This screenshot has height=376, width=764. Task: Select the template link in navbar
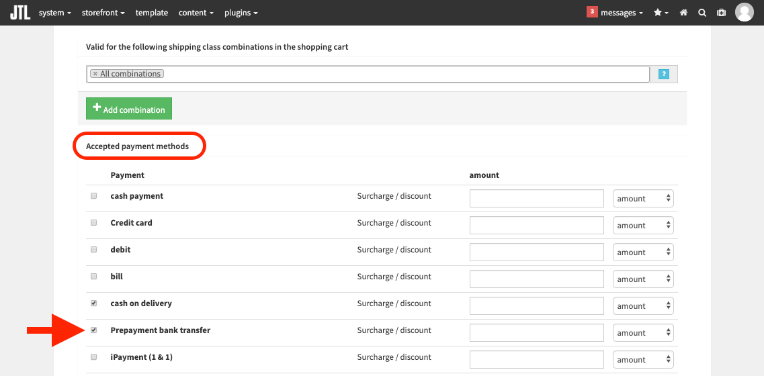[152, 13]
